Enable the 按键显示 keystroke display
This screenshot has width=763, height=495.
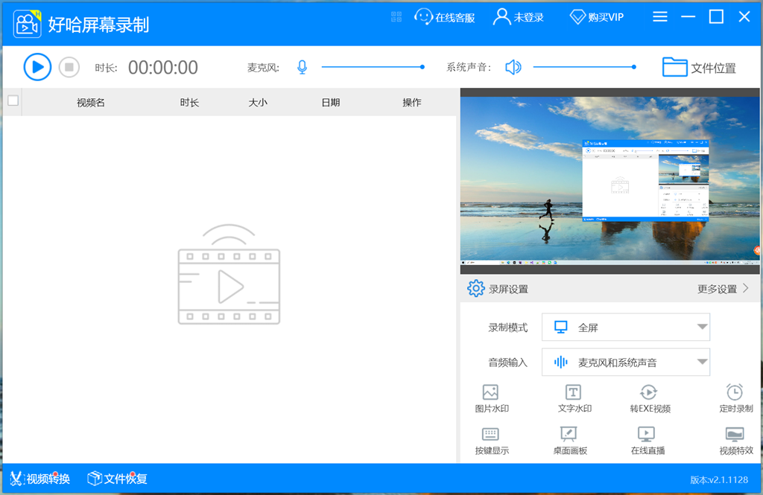click(491, 441)
